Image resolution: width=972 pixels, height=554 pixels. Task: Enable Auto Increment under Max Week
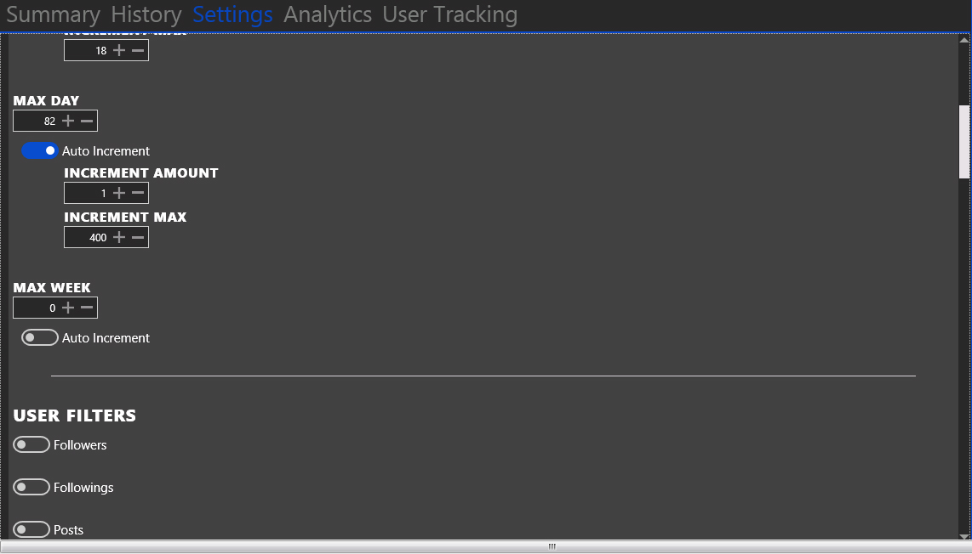pyautogui.click(x=40, y=337)
